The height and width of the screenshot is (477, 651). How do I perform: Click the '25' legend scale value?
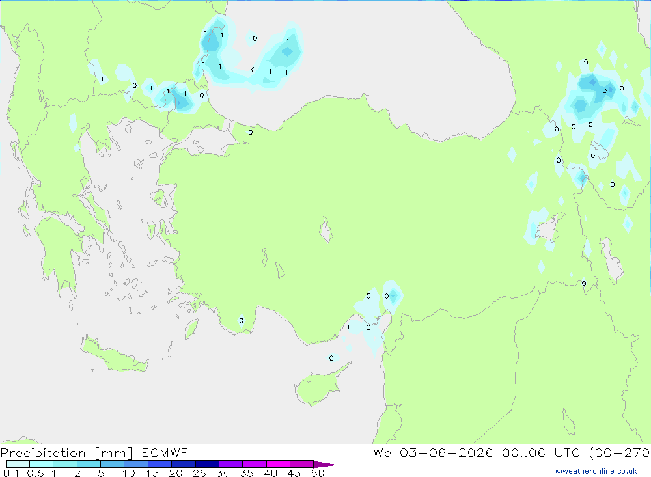tap(199, 473)
